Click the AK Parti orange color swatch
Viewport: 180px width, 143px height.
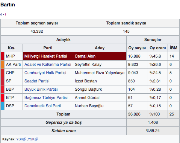tap(3, 64)
